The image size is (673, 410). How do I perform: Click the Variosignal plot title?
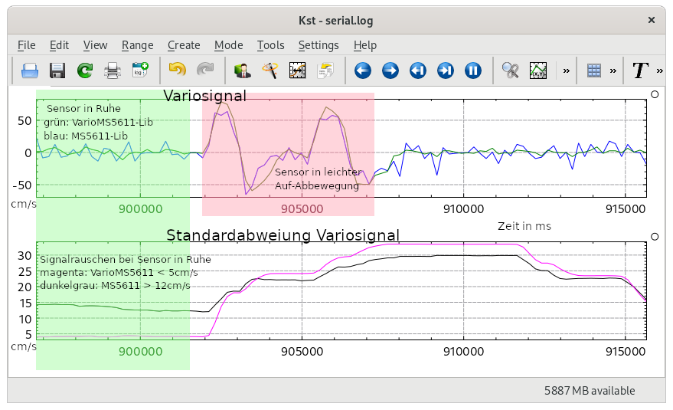(204, 96)
